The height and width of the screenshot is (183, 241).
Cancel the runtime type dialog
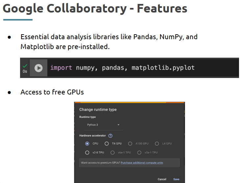[x=162, y=179]
